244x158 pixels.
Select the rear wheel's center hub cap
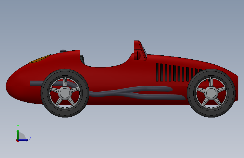(211, 93)
